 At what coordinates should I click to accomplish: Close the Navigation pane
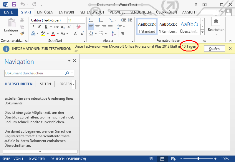pyautogui.click(x=75, y=61)
